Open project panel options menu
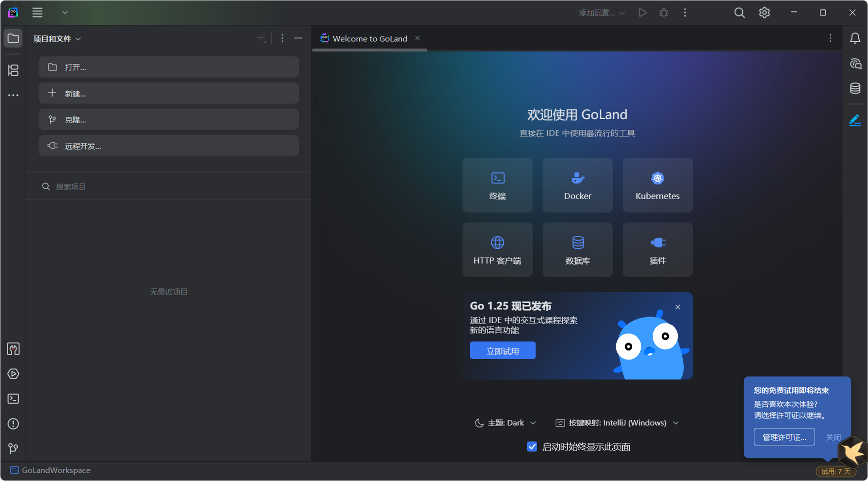Image resolution: width=868 pixels, height=481 pixels. pyautogui.click(x=282, y=38)
